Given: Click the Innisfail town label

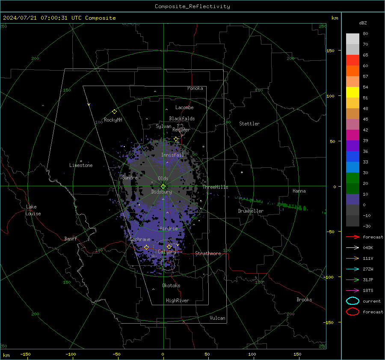Looking at the screenshot, I should [x=172, y=155].
